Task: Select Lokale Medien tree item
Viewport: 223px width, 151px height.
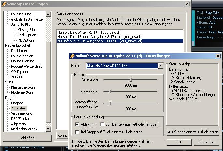Action: [x=22, y=56]
